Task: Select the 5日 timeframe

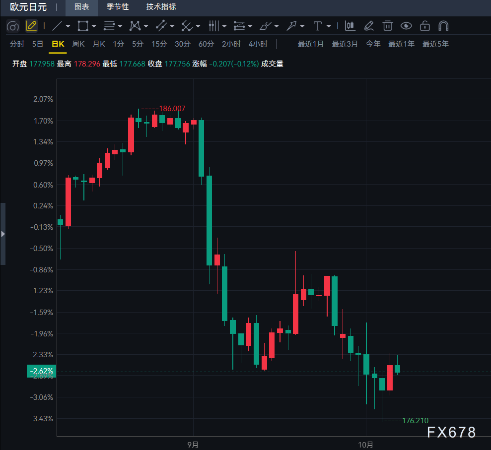Action: (38, 44)
